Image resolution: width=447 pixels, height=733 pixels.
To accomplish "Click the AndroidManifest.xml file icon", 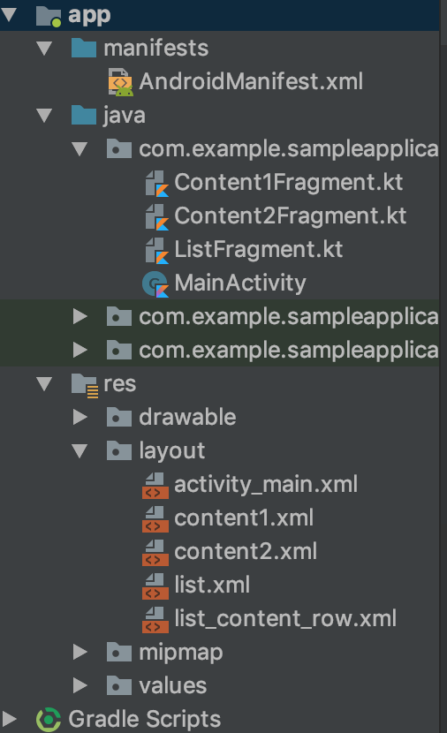I will tap(121, 82).
